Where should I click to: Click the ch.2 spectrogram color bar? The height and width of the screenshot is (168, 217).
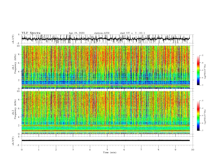coord(198,116)
